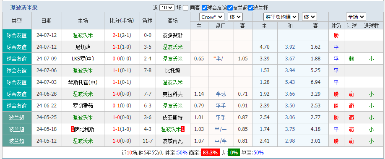Click the 波兰超 type cell dated 24-05-25
385x159 pixels.
coord(17,118)
